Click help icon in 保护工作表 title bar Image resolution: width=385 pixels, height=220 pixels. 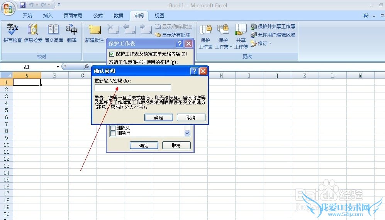[180, 44]
